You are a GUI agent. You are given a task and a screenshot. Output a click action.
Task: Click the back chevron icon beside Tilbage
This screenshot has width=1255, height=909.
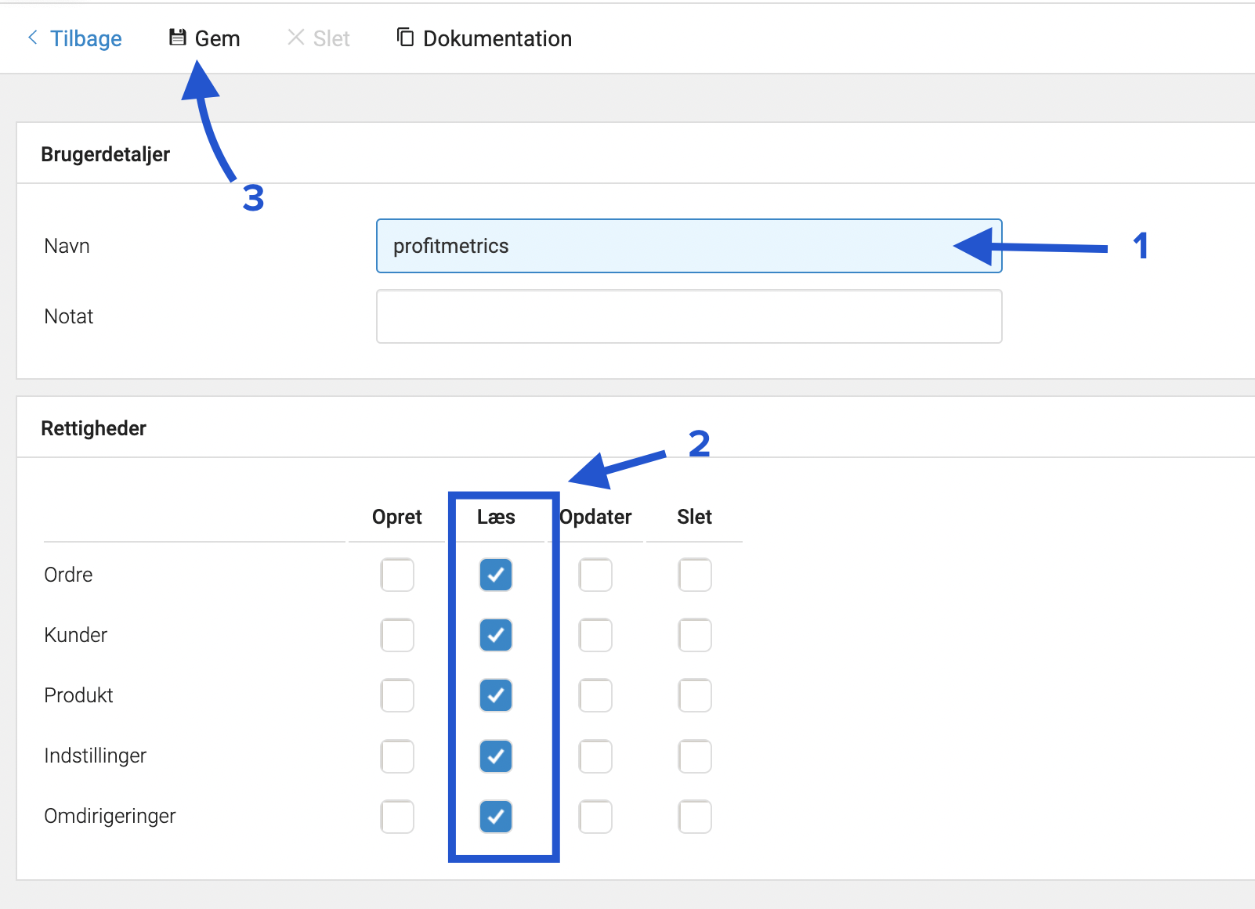[x=33, y=37]
